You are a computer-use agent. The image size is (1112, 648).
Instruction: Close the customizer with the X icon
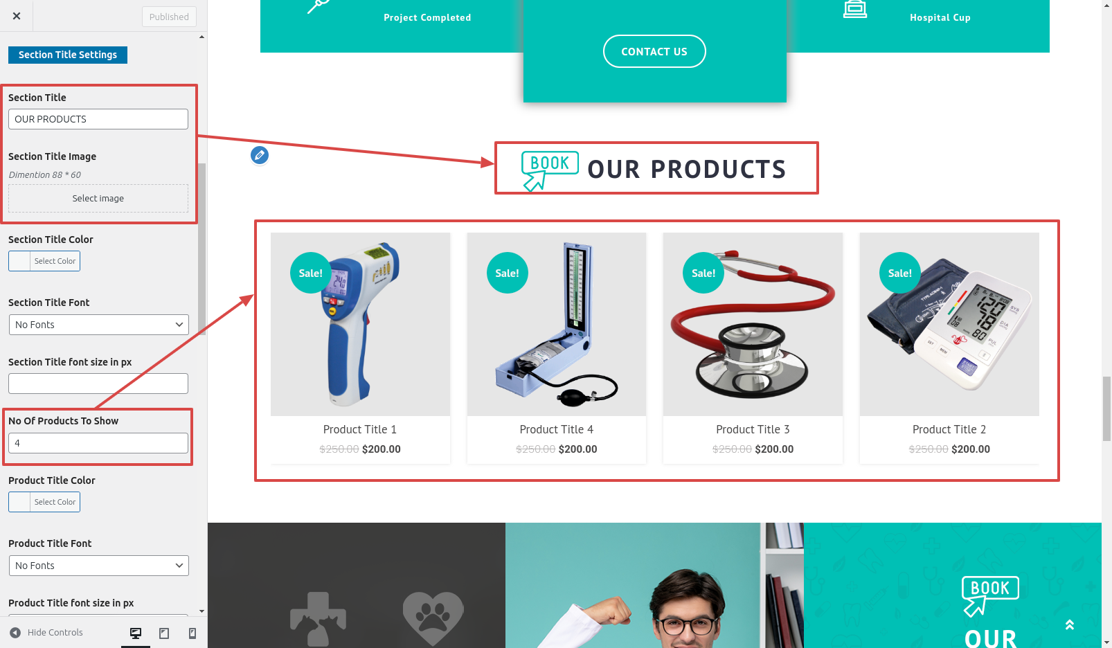[x=17, y=16]
